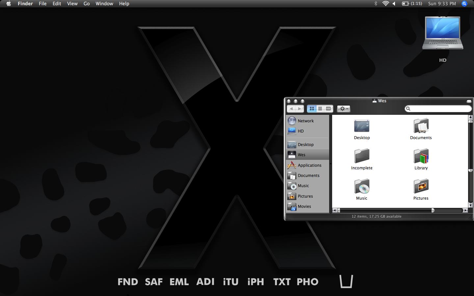Click the horizontal scrollbar left arrow
The image size is (474, 296).
point(334,210)
